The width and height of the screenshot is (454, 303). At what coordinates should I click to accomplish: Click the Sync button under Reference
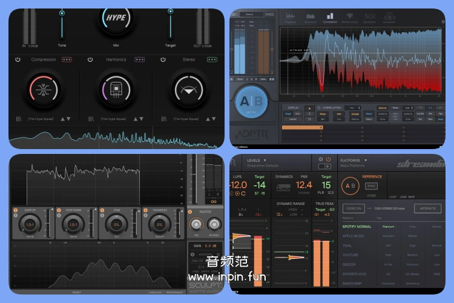372,186
